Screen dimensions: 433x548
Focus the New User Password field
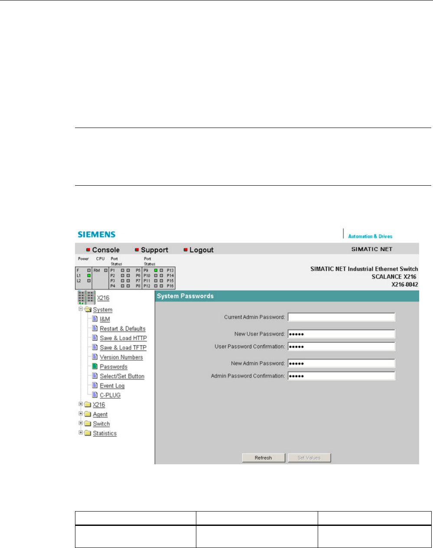[x=342, y=334]
